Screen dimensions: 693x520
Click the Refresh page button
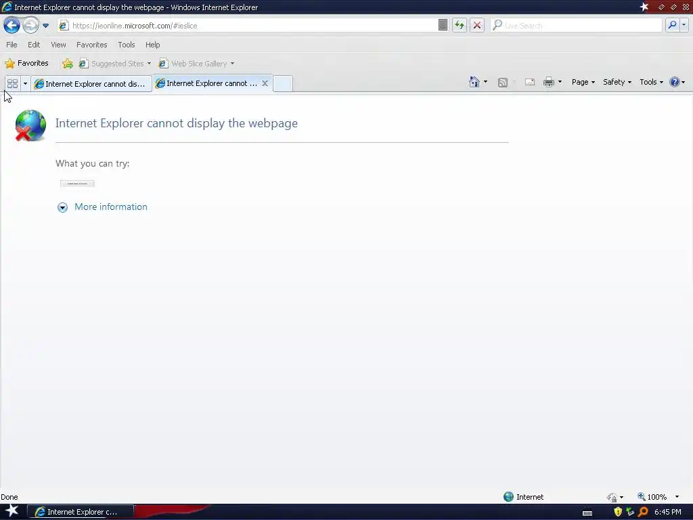pyautogui.click(x=460, y=25)
